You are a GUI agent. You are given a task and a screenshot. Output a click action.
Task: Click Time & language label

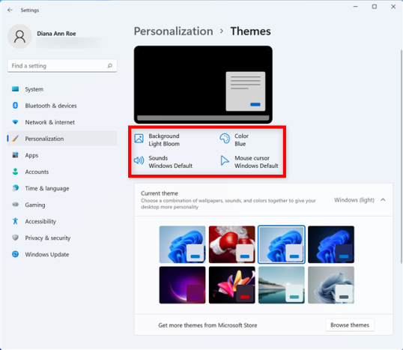tap(47, 189)
